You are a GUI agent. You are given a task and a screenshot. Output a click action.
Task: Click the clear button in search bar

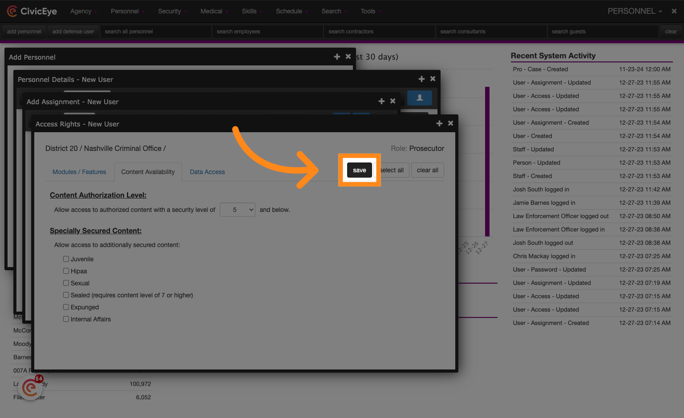pos(671,32)
